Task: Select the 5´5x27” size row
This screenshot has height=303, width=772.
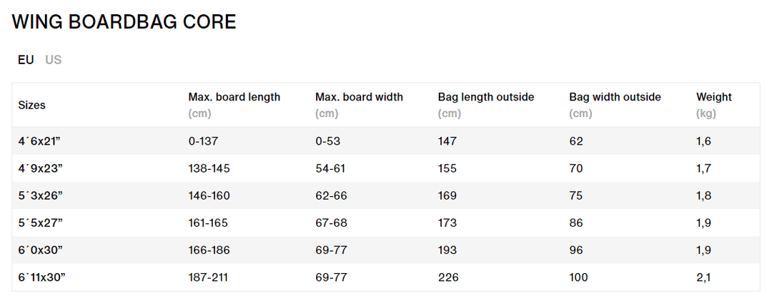Action: [40, 222]
